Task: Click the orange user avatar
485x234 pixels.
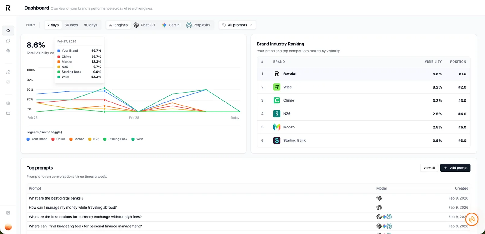Action: 8,227
